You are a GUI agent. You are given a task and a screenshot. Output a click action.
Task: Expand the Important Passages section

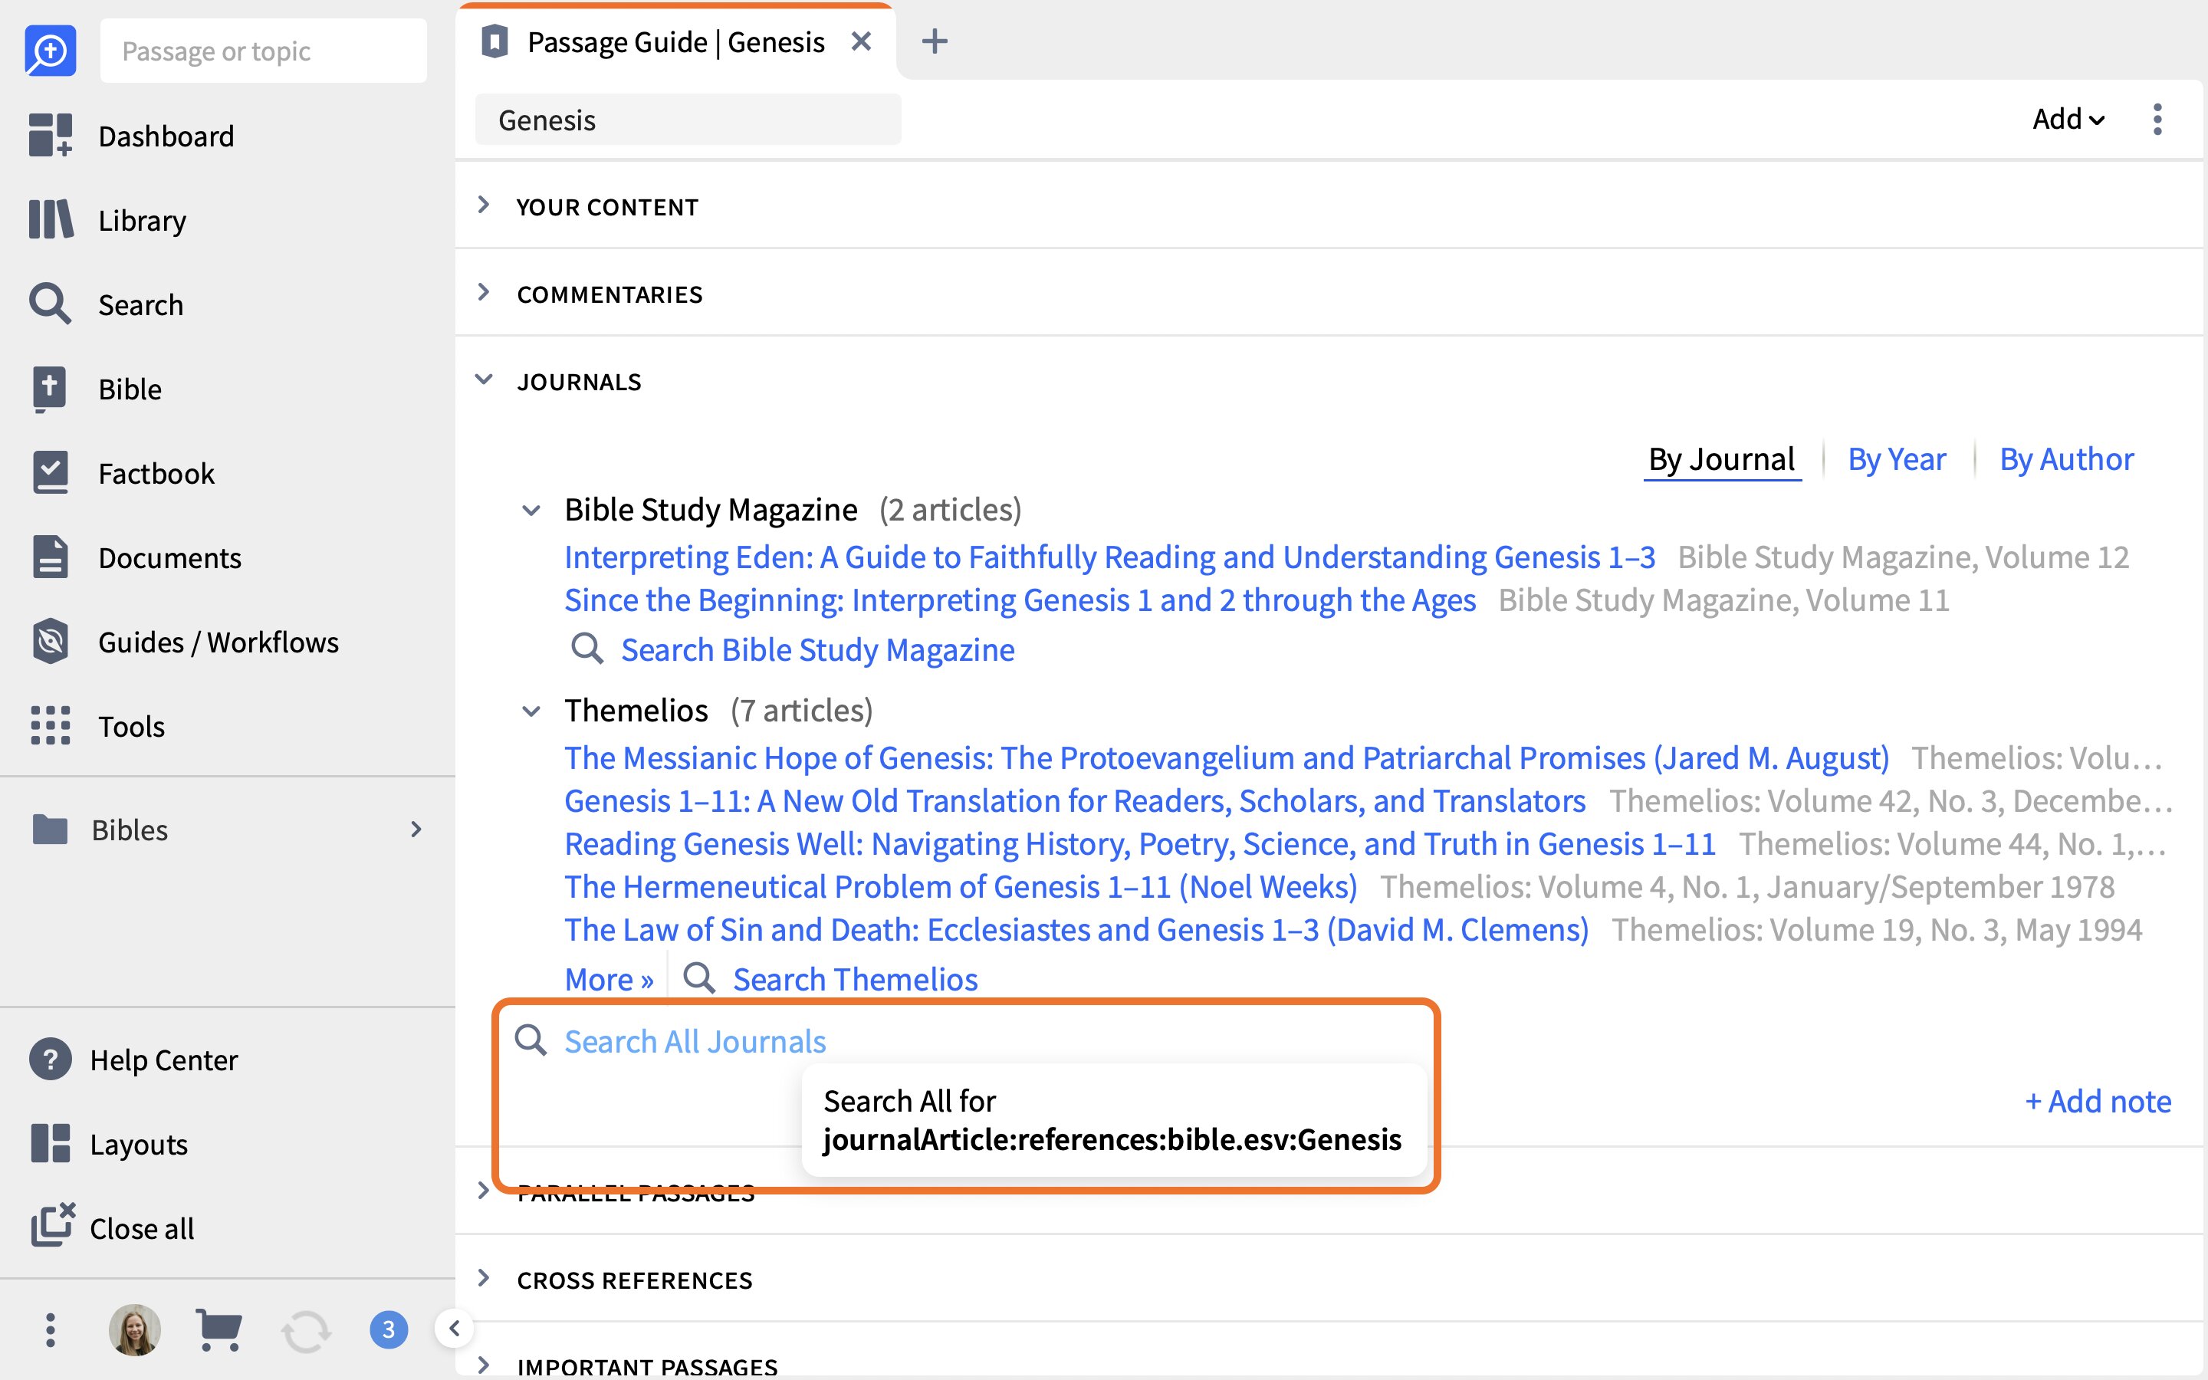(485, 1365)
